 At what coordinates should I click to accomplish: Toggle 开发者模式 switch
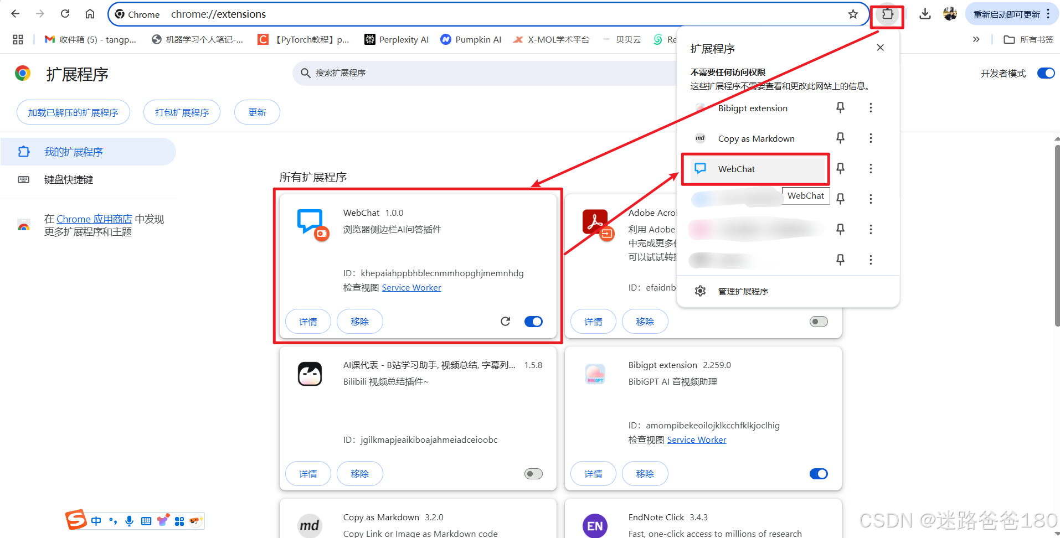pyautogui.click(x=1046, y=73)
